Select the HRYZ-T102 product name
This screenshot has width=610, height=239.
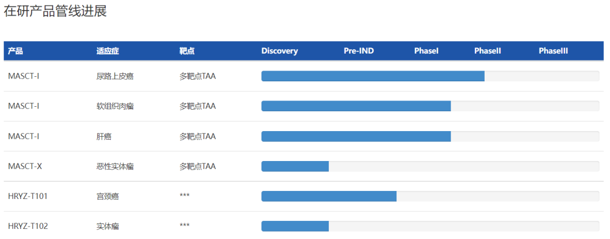tap(28, 226)
